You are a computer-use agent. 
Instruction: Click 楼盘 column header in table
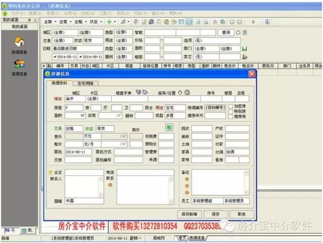(x=129, y=66)
